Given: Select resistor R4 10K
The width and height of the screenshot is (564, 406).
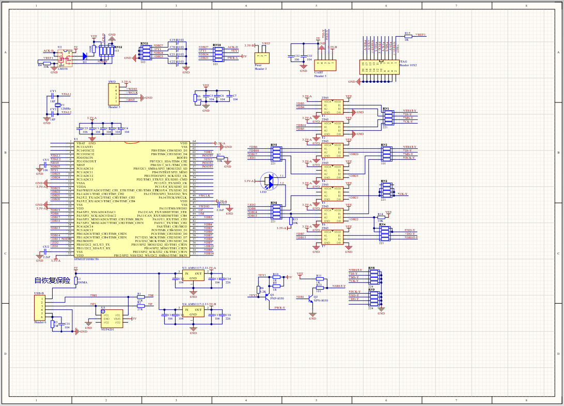Looking at the screenshot, I should point(46,64).
